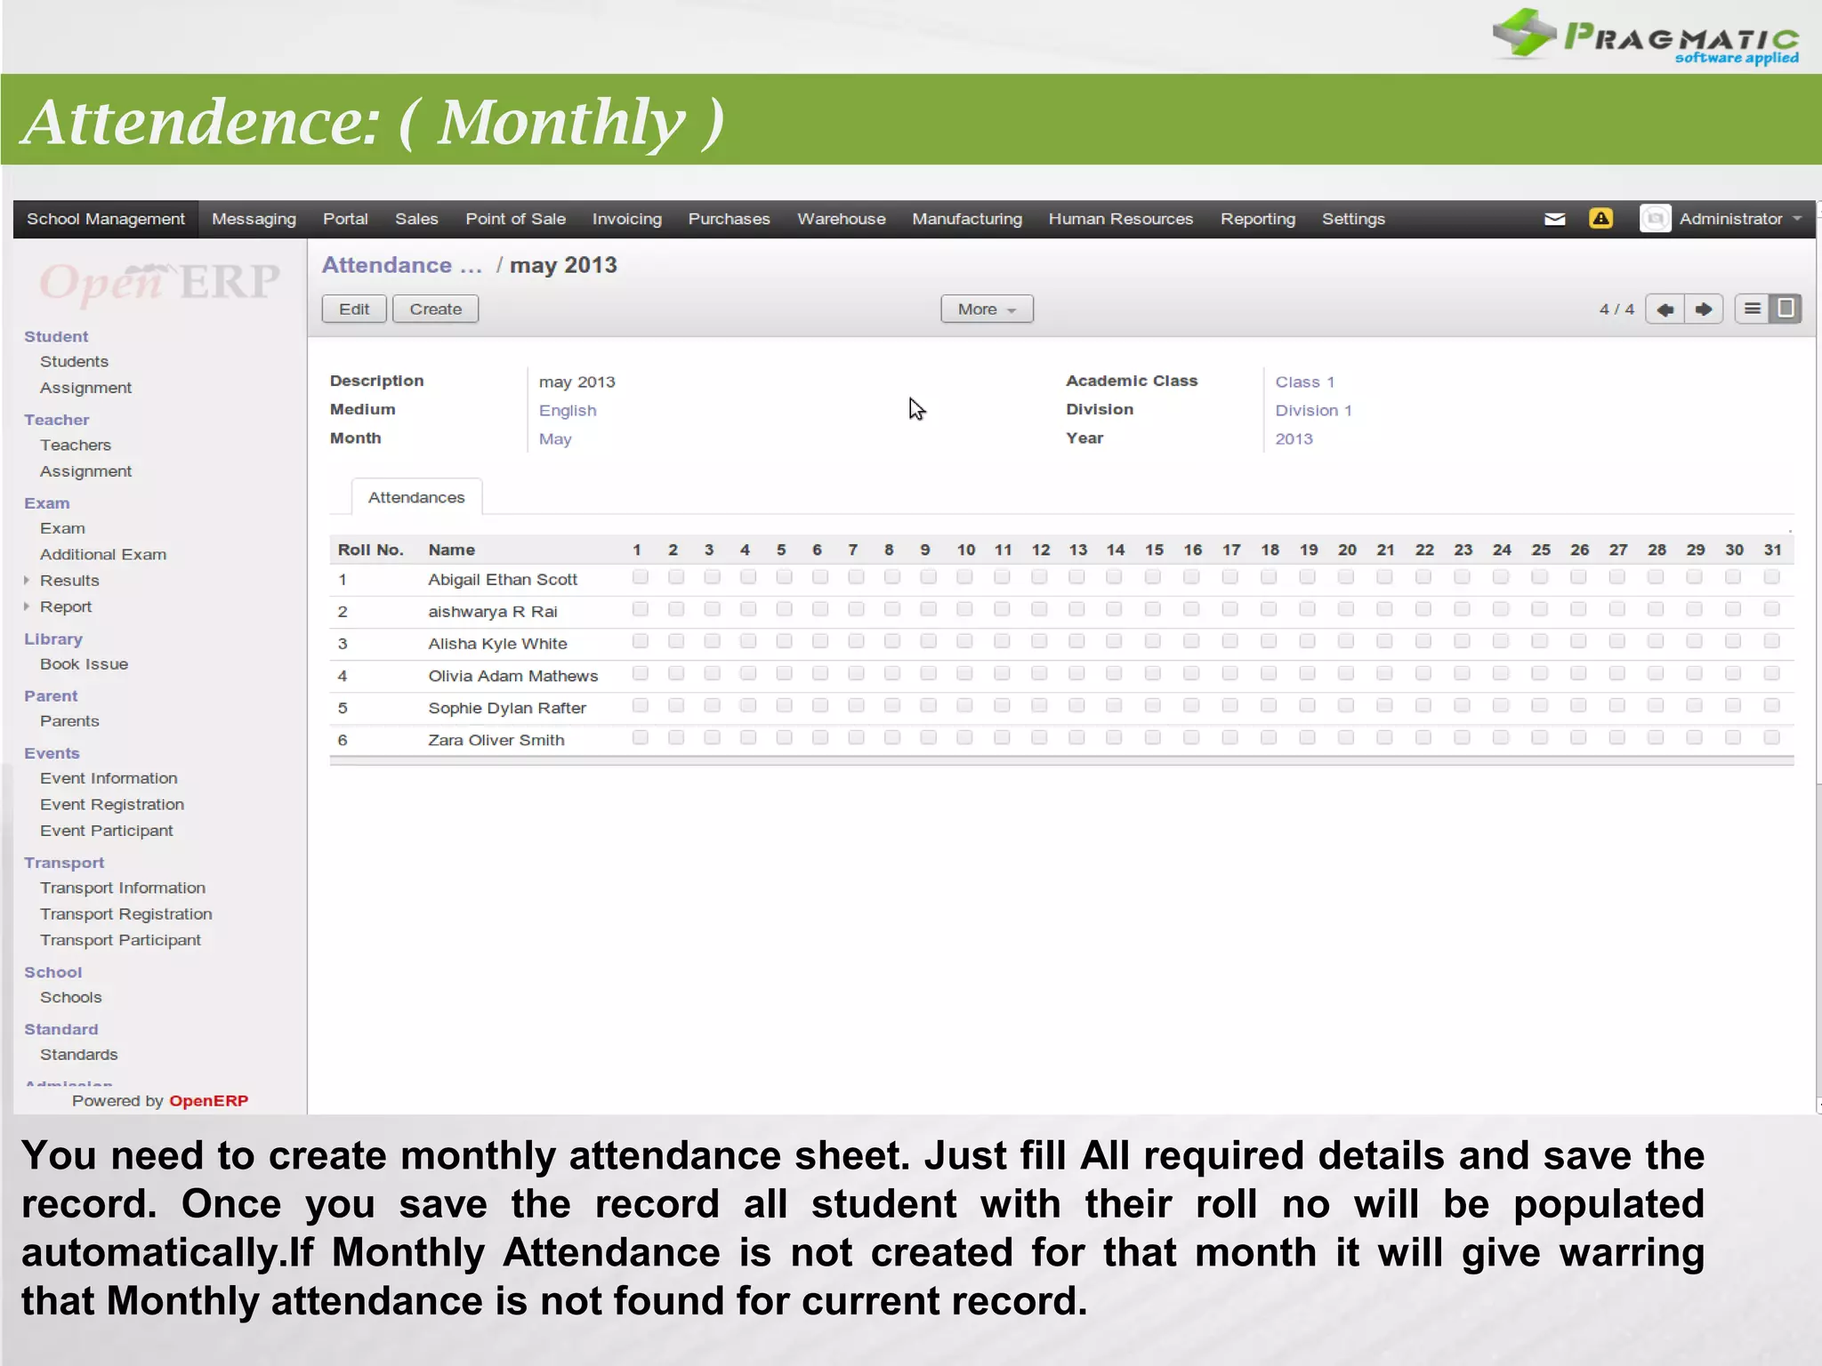This screenshot has width=1822, height=1366.
Task: Open Standards in the sidebar
Action: tap(78, 1055)
